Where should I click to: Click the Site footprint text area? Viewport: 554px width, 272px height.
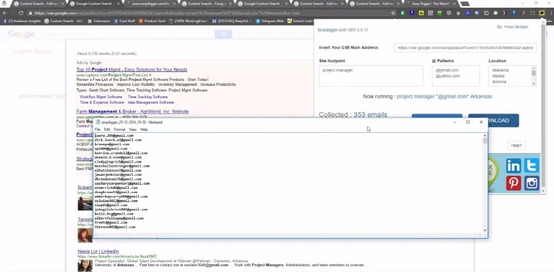(x=371, y=75)
